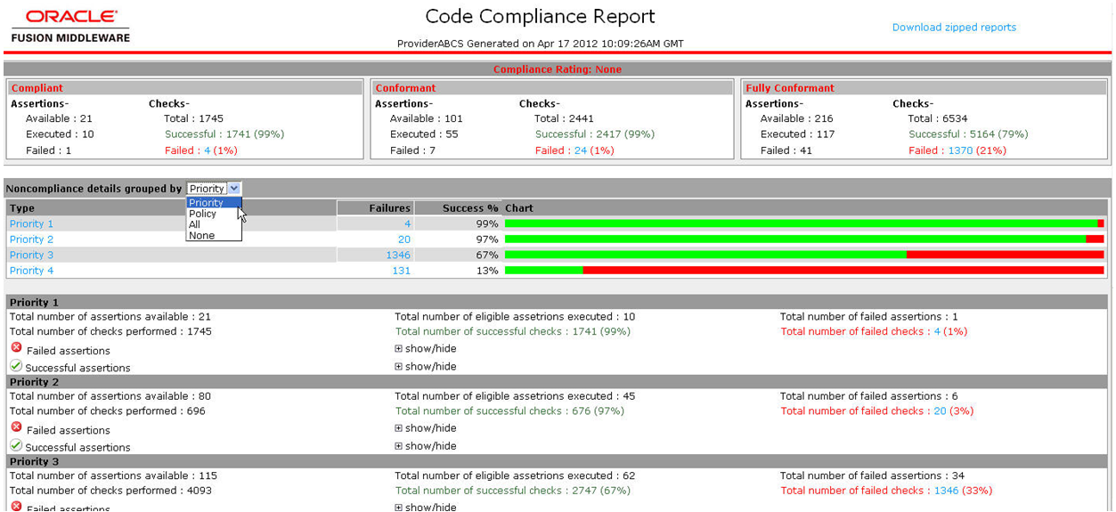Click the Fully Conformant panel heading

coord(924,88)
